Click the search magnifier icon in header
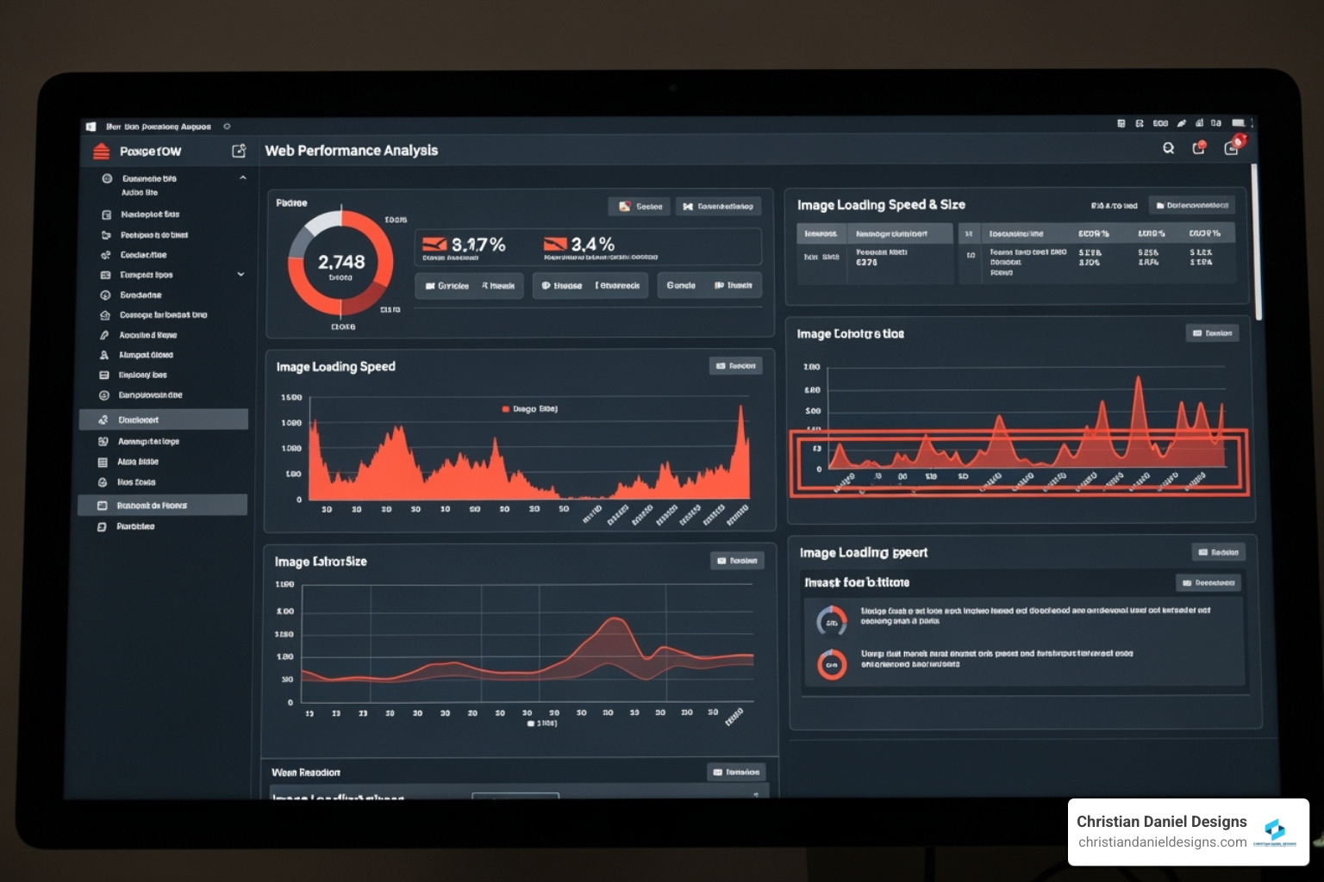The height and width of the screenshot is (882, 1324). click(x=1168, y=148)
